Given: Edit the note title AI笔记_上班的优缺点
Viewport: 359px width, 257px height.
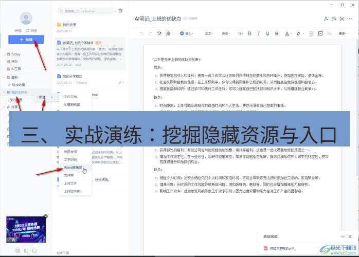Looking at the screenshot, I should (158, 19).
